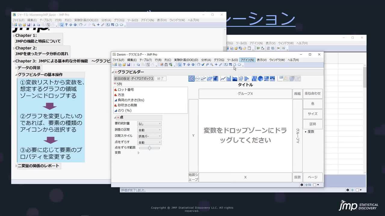Select the Histogram element icon
This screenshot has height=216, width=385.
tap(247, 79)
